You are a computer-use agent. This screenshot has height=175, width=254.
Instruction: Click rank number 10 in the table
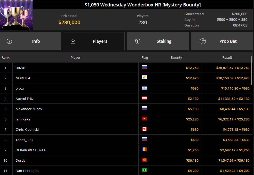[x=5, y=161]
